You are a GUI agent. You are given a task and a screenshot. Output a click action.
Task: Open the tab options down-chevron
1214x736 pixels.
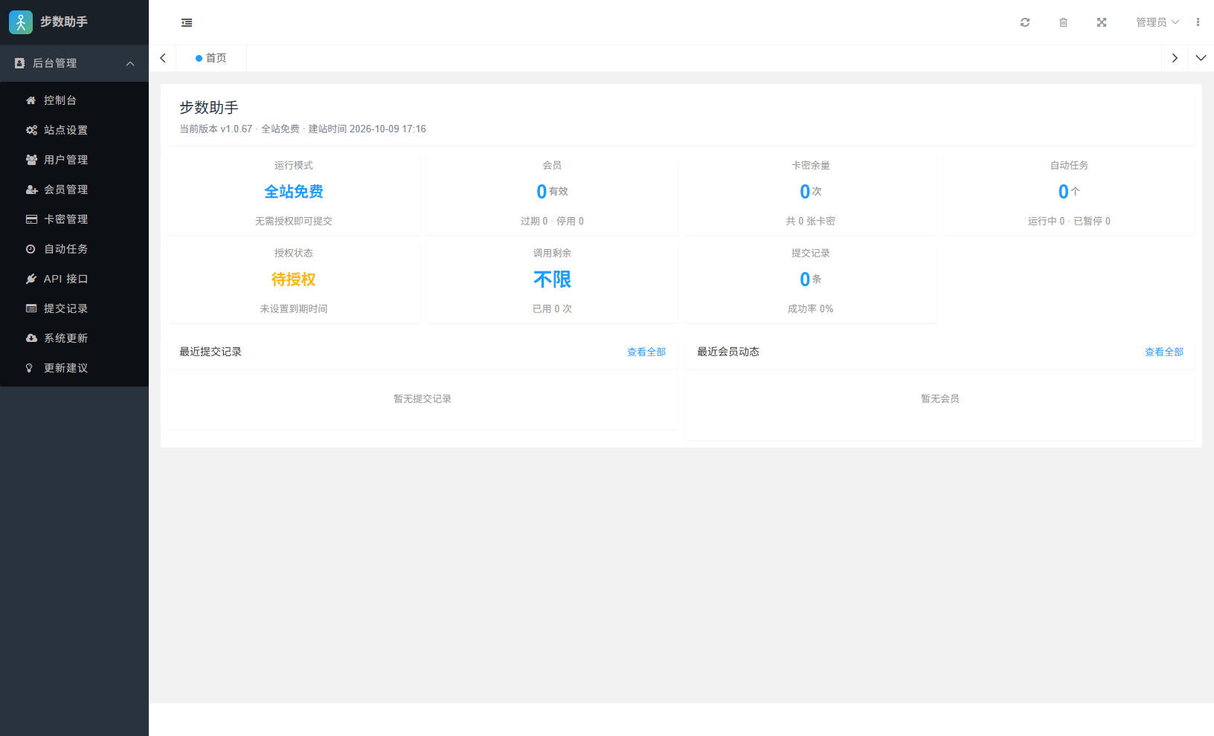point(1201,58)
